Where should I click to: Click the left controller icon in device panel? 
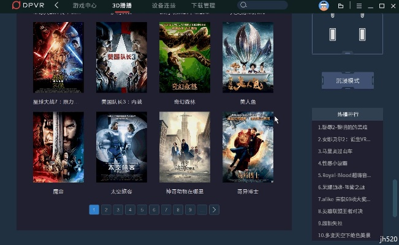tap(333, 34)
